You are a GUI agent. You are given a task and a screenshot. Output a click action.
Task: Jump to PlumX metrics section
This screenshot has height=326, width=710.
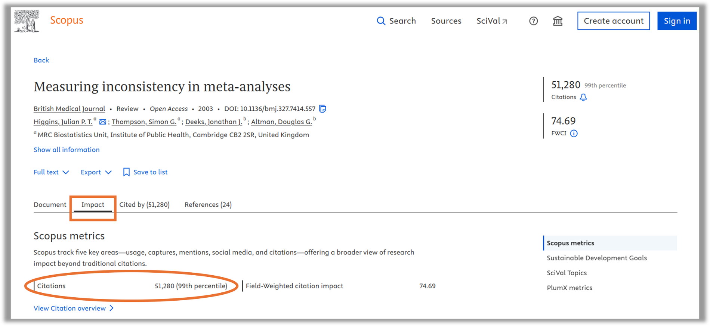[569, 288]
